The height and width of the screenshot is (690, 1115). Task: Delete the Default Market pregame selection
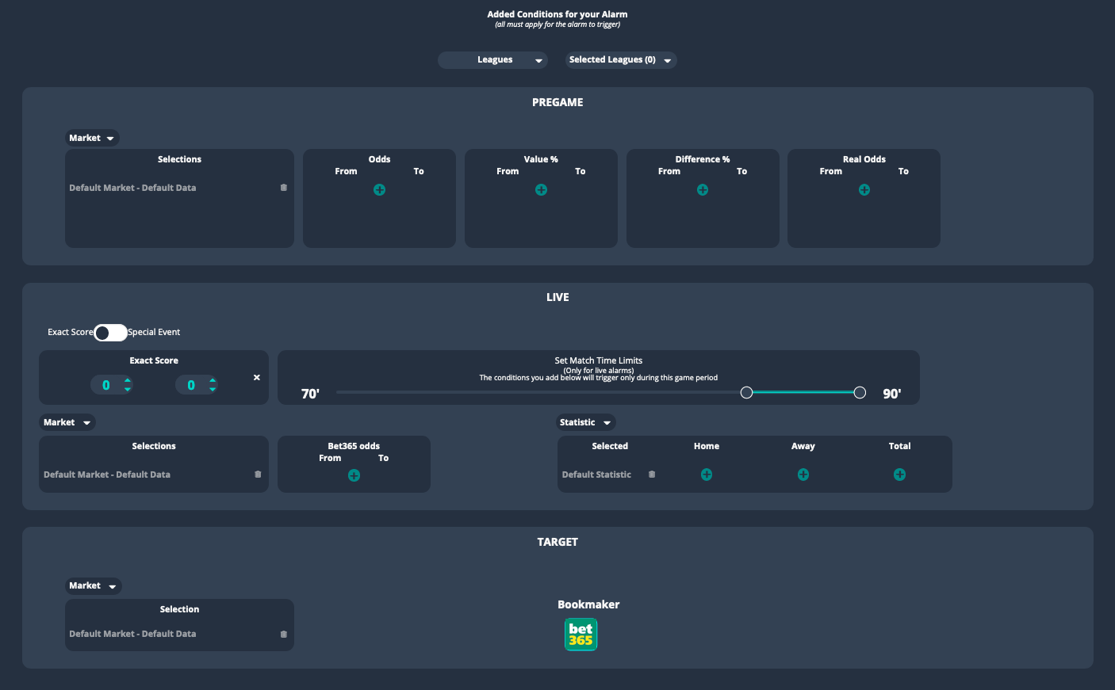(x=283, y=187)
